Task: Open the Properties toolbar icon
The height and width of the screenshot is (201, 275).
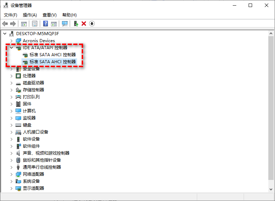Action: click(x=35, y=24)
